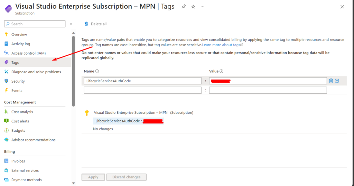Click the LifecycleServicesAuthCode value field
This screenshot has height=186, width=354.
[268, 81]
